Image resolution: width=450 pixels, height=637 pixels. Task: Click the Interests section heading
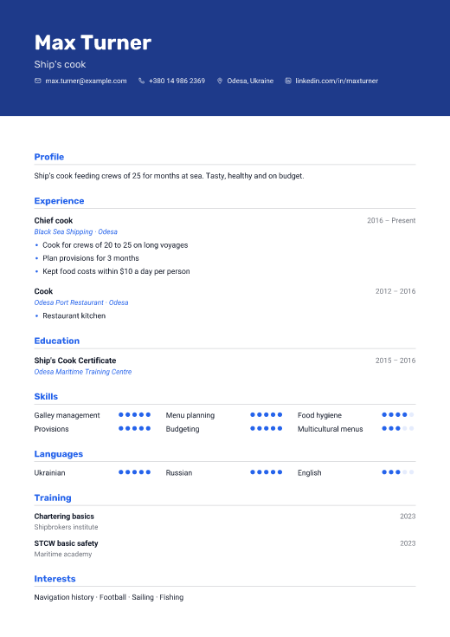coord(55,579)
